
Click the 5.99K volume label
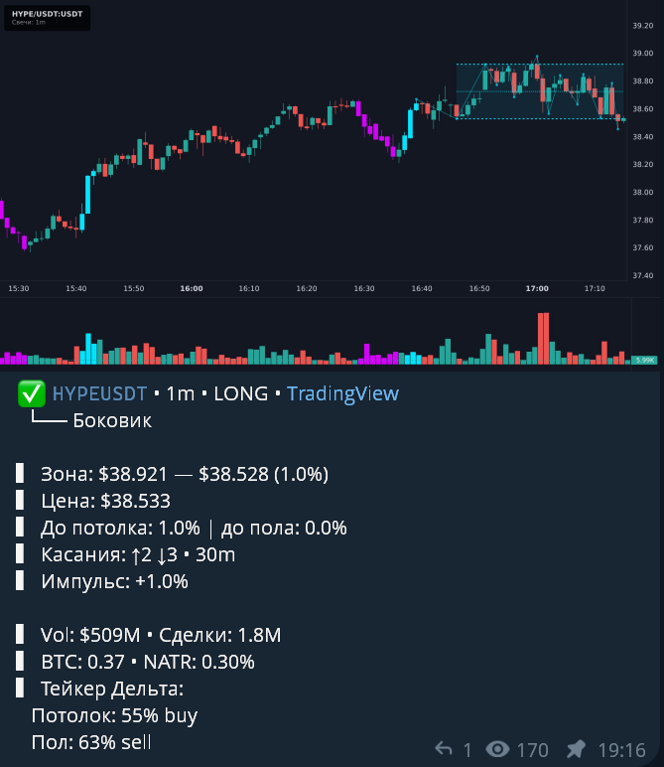click(x=644, y=360)
